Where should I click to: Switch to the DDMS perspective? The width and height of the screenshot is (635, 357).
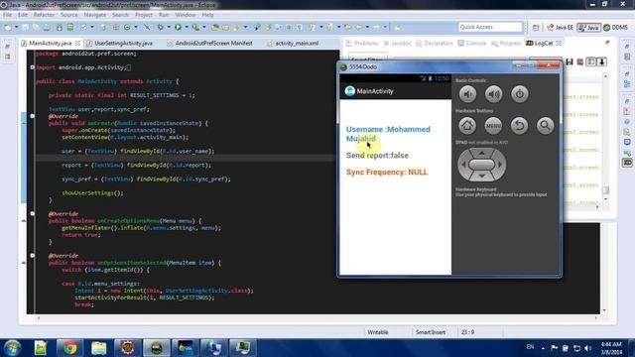click(x=615, y=28)
